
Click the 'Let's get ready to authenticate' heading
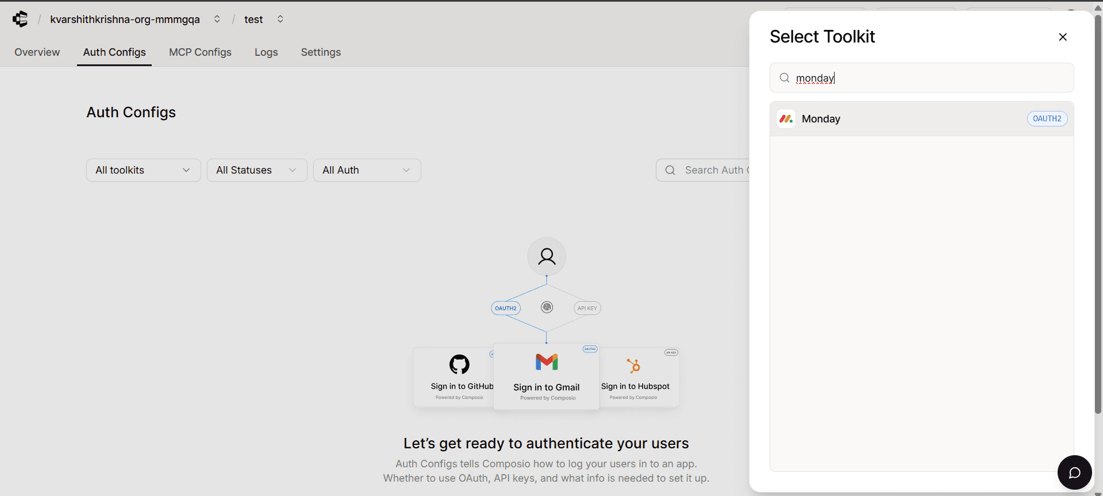click(x=546, y=443)
